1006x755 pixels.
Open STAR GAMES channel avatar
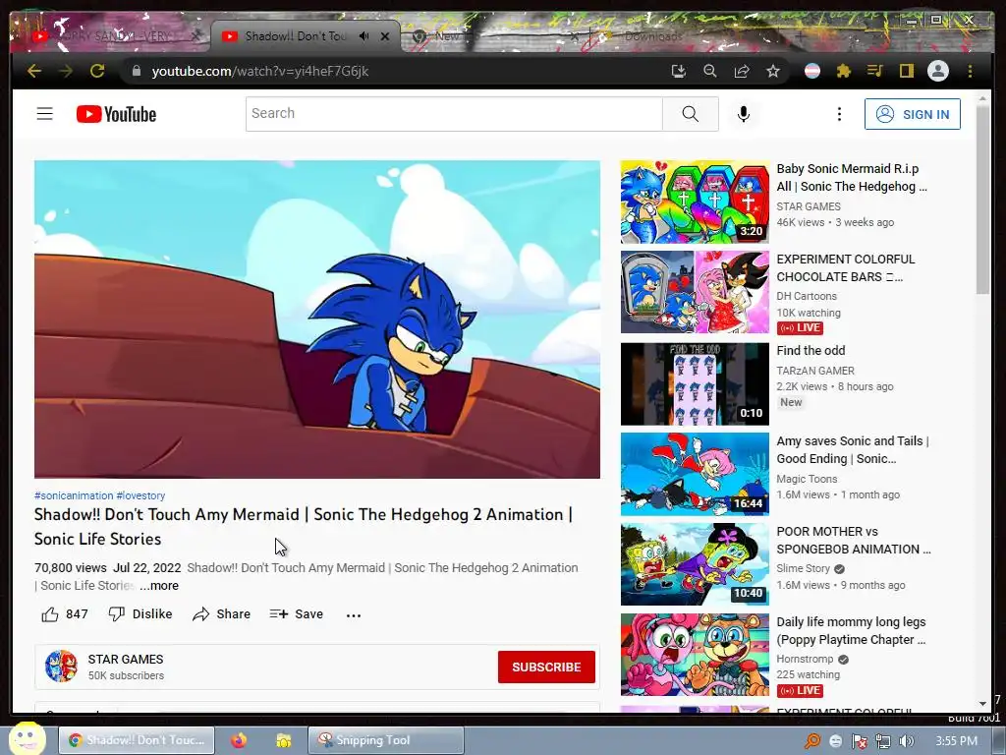pyautogui.click(x=61, y=666)
